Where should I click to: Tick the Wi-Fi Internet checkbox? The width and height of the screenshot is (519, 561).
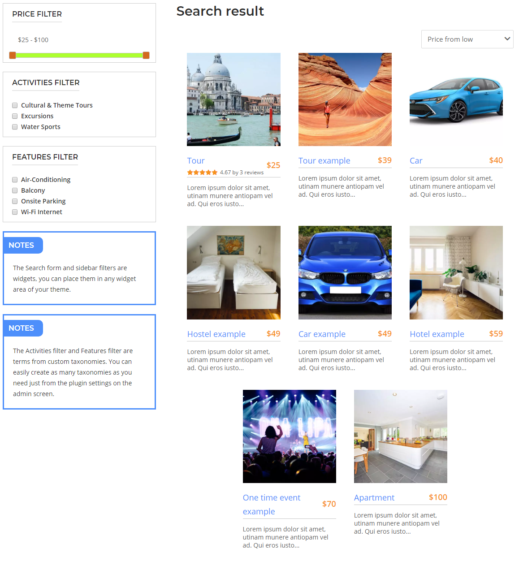pyautogui.click(x=15, y=212)
